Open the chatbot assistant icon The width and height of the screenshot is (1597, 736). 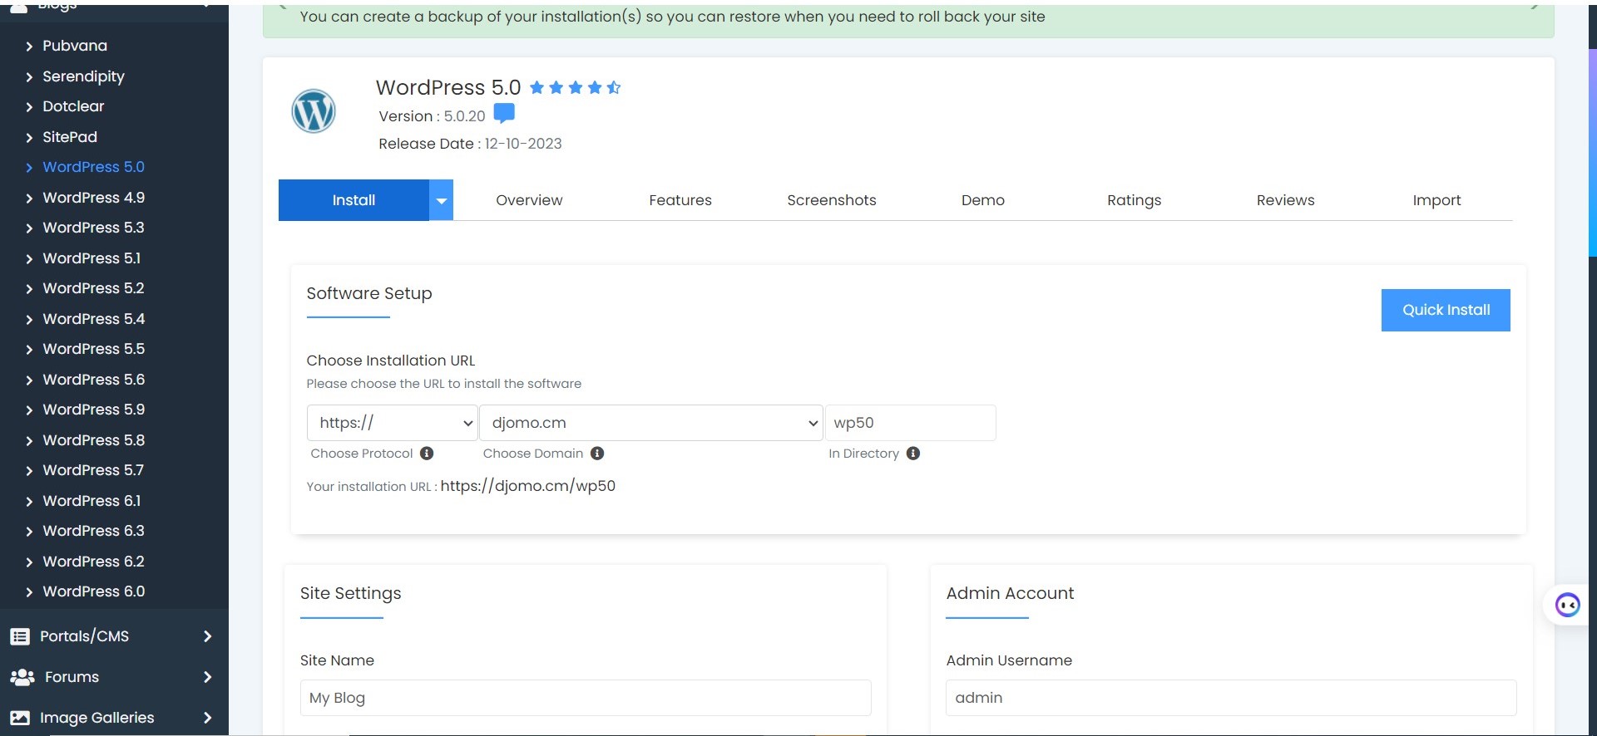point(1568,605)
